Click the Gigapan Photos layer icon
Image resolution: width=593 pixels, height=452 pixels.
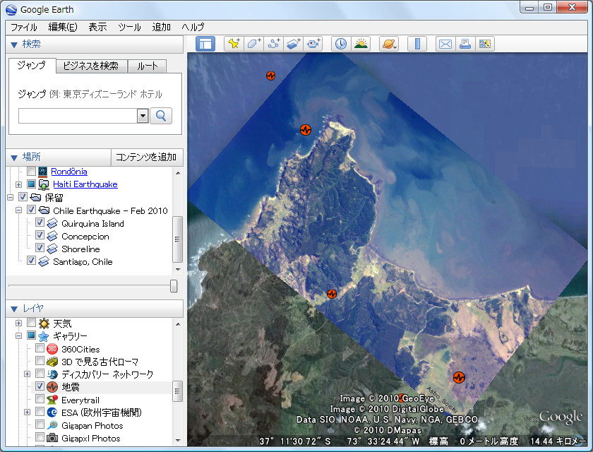pyautogui.click(x=52, y=425)
